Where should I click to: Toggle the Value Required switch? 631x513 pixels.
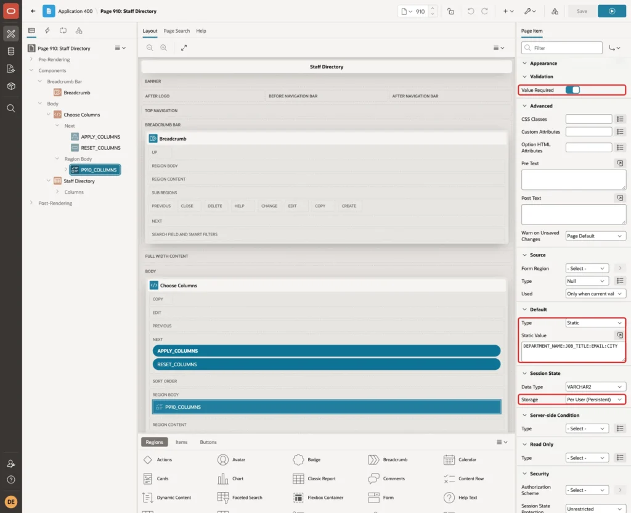click(572, 90)
